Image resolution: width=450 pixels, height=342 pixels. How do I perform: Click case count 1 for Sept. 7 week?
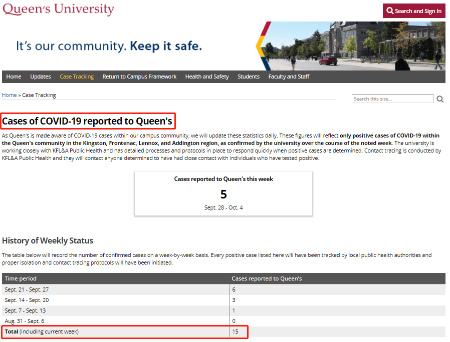click(x=234, y=311)
